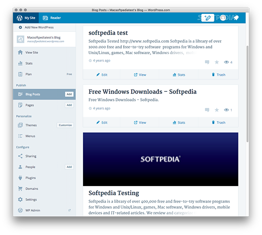Screen dimensions: 262x235
Task: Click comments icon on Free Windows Downloads post
Action: (x=207, y=110)
